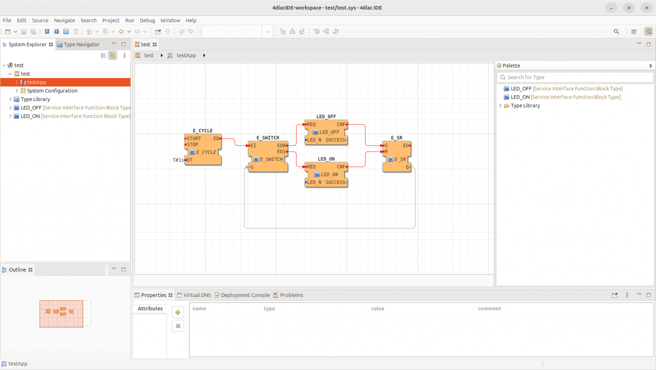
Task: Switch to the Deployment Console tab
Action: pyautogui.click(x=242, y=295)
